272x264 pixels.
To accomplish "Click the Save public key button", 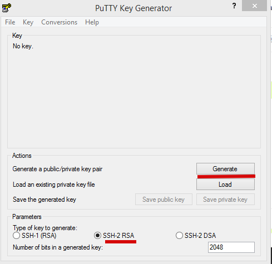I will pos(164,200).
